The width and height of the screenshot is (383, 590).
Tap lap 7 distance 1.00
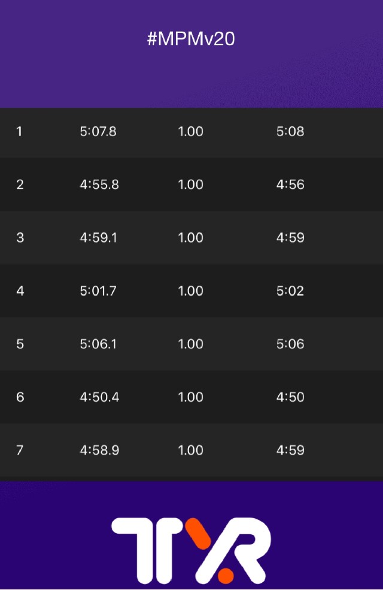point(191,450)
